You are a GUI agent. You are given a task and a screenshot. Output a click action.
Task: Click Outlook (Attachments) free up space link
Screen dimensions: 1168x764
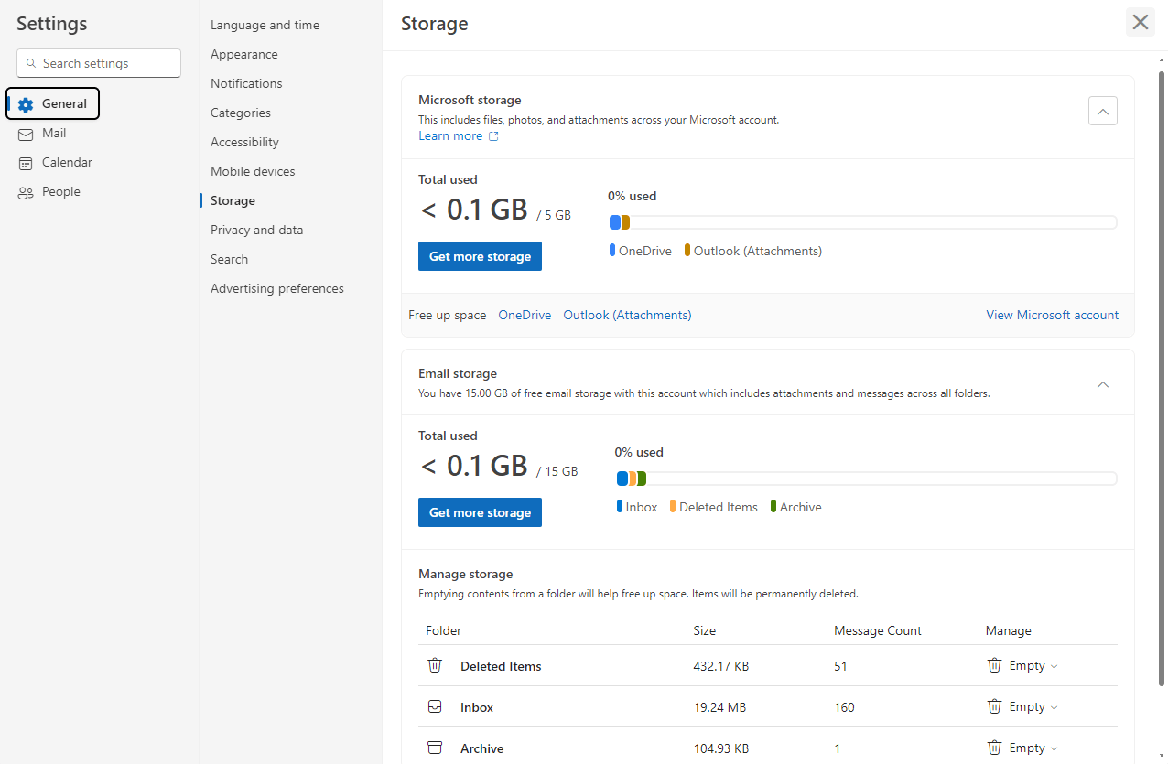pos(627,315)
